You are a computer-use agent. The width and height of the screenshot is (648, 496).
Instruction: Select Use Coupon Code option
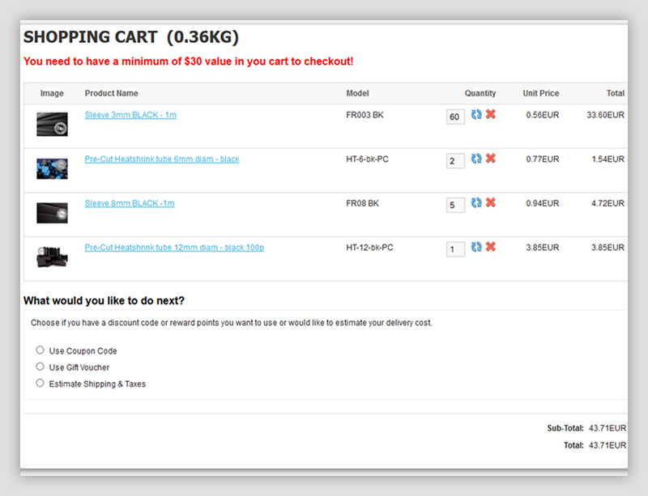click(x=40, y=350)
